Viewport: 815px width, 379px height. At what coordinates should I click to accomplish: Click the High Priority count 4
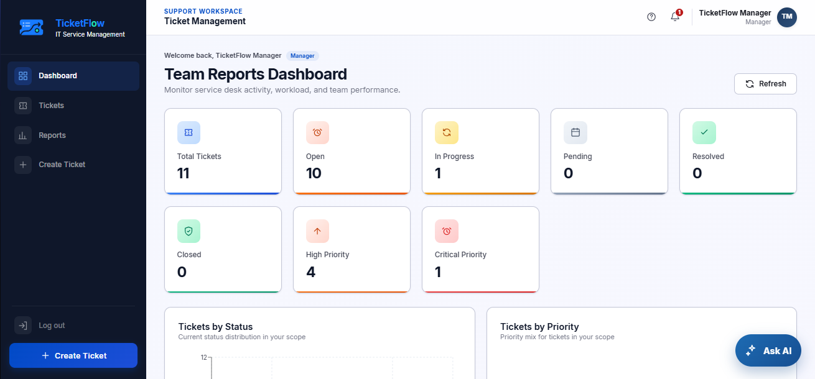[x=310, y=272]
